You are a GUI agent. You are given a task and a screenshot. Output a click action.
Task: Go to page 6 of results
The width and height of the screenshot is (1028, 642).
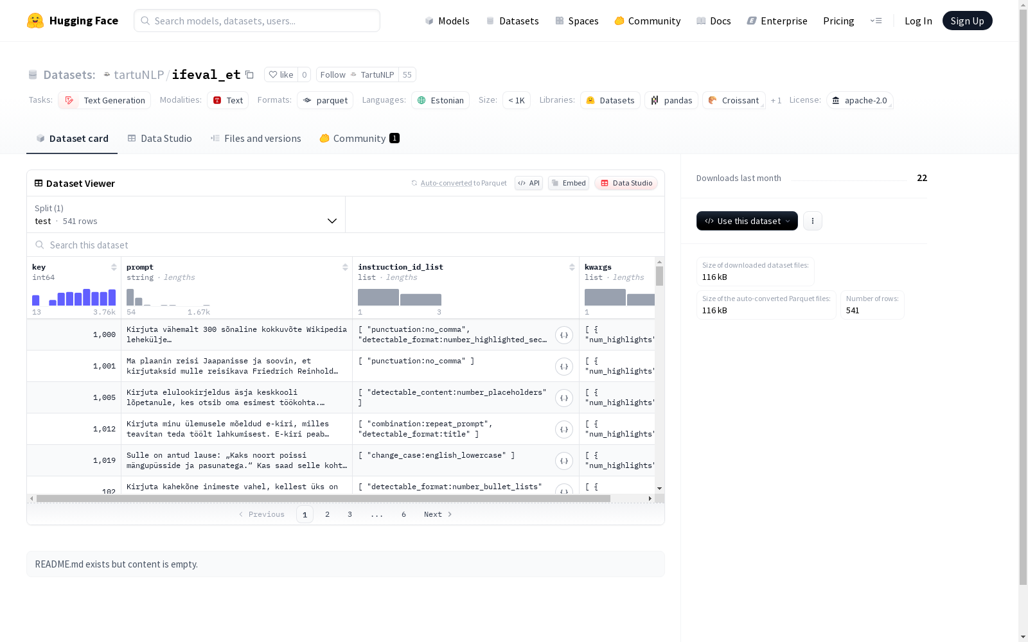pos(403,514)
